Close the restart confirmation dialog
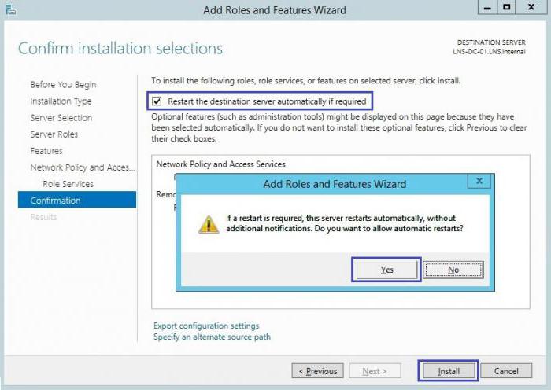551x390 pixels. click(479, 181)
